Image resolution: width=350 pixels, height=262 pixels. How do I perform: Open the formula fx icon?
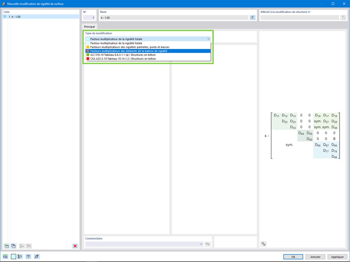[x=37, y=257]
